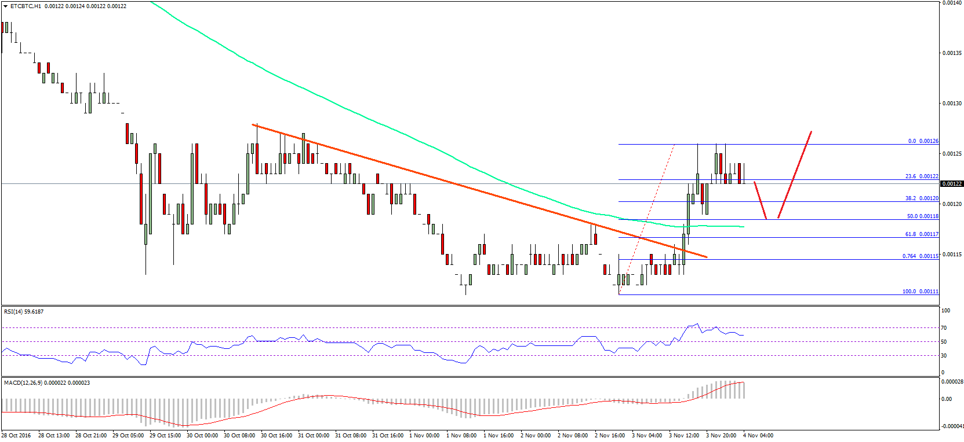The height and width of the screenshot is (442, 964).
Task: Click the 2 Nov 08:00 time label
Action: point(573,435)
